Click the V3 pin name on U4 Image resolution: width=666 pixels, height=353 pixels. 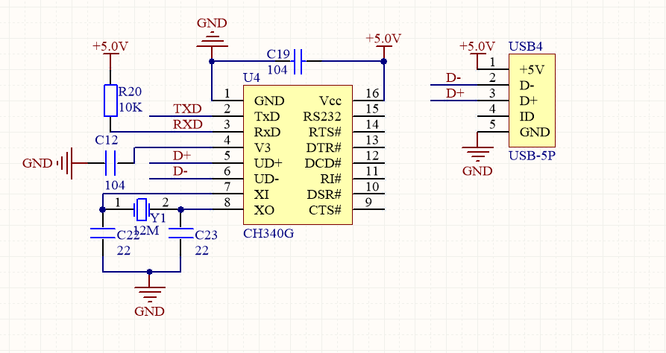263,147
